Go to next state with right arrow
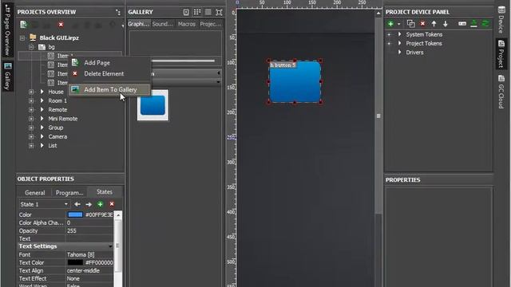511x287 pixels. (x=89, y=204)
